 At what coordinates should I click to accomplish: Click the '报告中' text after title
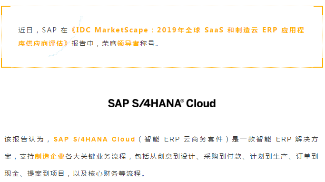(x=83, y=43)
